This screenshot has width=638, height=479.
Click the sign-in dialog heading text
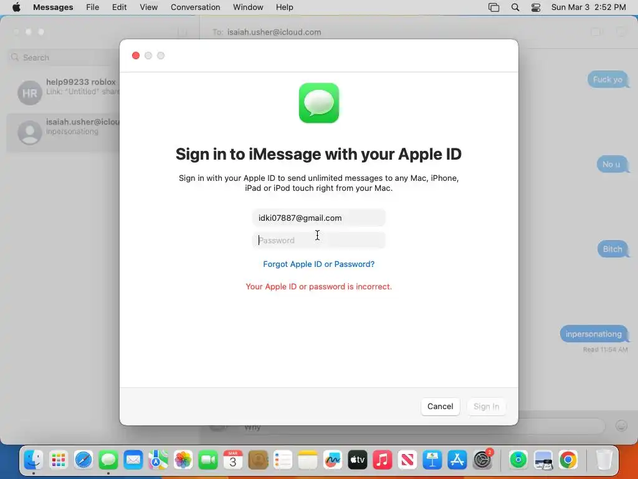[318, 154]
